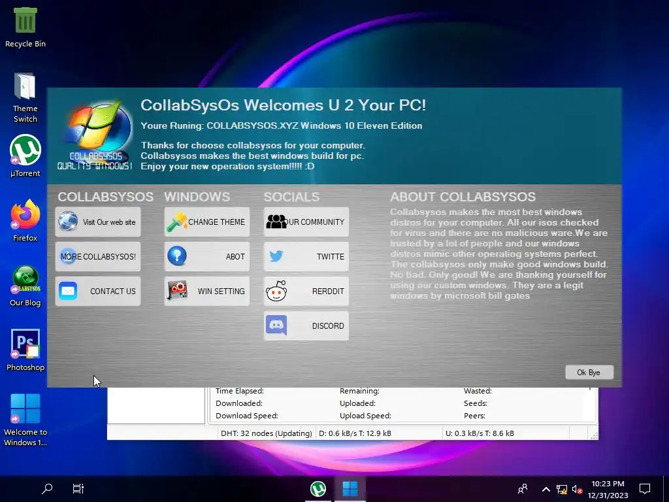The image size is (669, 502).
Task: Launch the µTorrent desktop shortcut
Action: click(x=25, y=156)
